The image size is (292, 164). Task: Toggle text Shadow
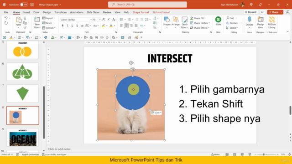click(77, 26)
